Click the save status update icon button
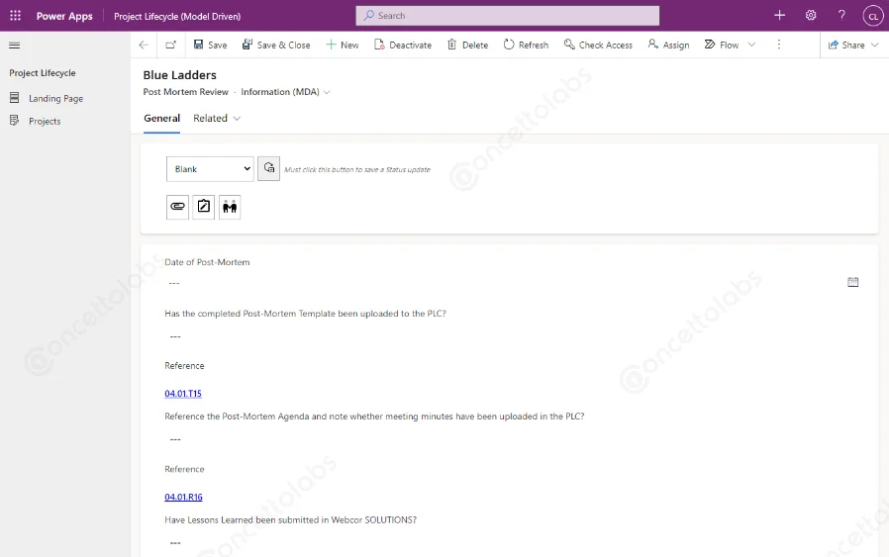Image resolution: width=889 pixels, height=557 pixels. (x=268, y=169)
